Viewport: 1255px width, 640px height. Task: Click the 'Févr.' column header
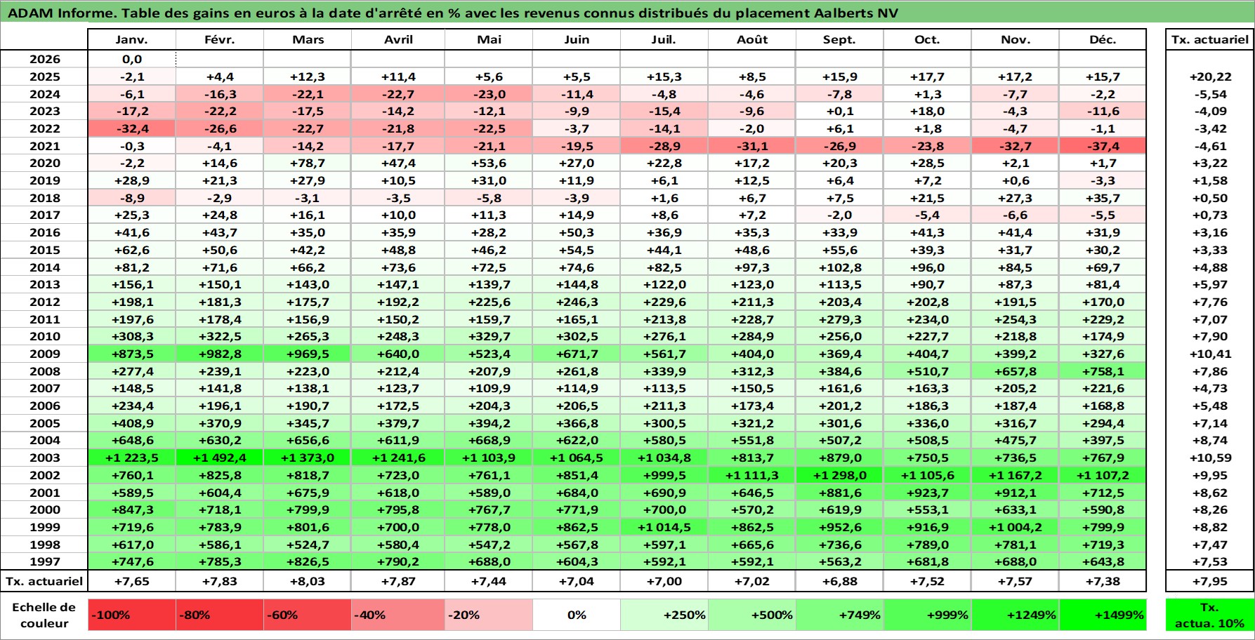click(x=220, y=39)
